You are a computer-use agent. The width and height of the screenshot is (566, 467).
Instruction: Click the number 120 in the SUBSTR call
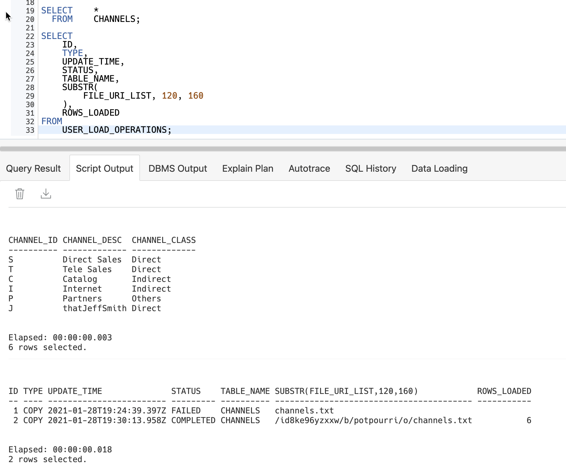[x=169, y=96]
